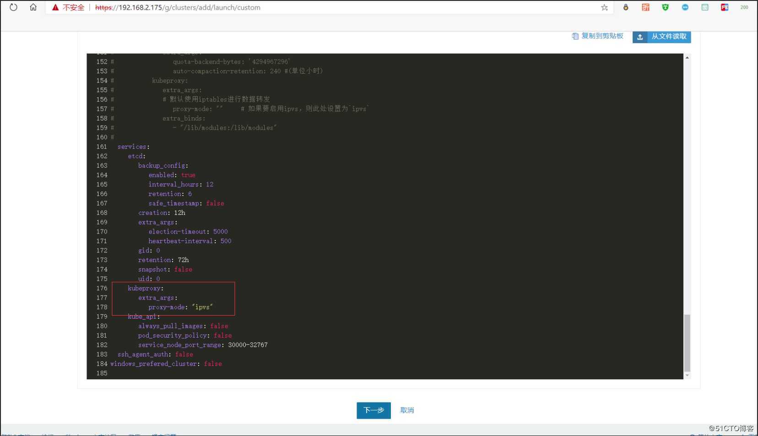Cancel with the 取消 link
Screen dimensions: 758x436
pyautogui.click(x=407, y=410)
